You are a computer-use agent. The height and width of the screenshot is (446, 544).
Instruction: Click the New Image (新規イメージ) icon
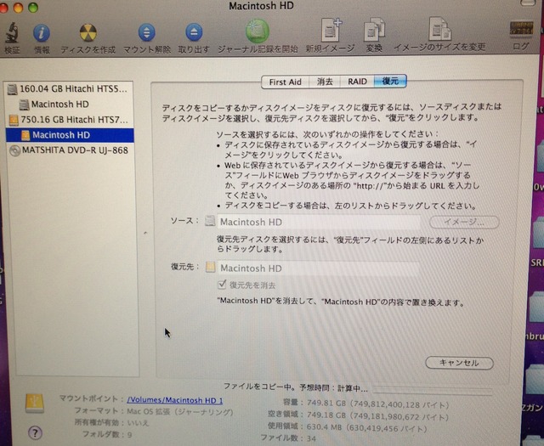coord(331,31)
